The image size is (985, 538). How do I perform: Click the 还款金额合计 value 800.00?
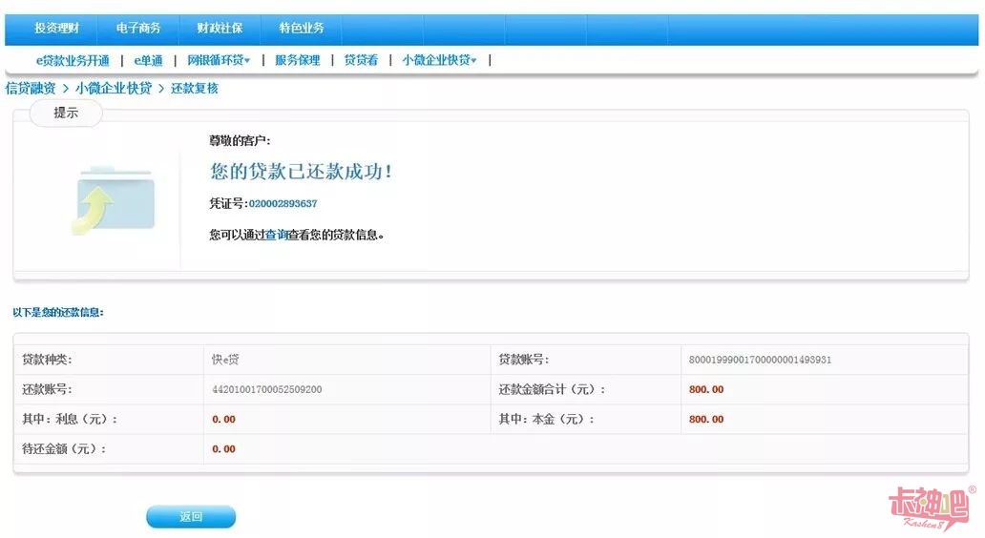point(706,389)
